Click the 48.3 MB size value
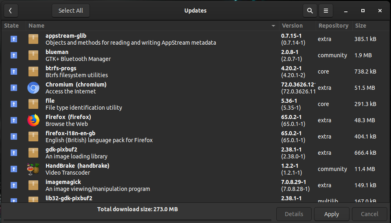 (x=365, y=121)
